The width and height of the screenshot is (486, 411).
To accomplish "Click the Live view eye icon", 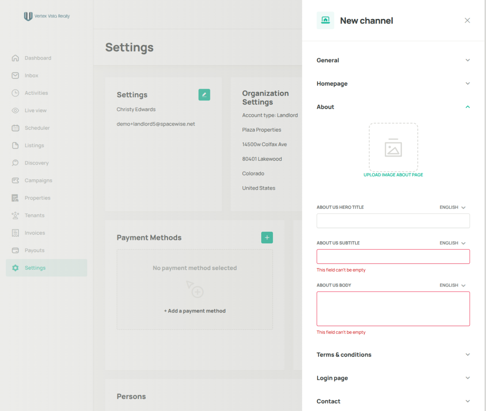I will click(x=15, y=110).
